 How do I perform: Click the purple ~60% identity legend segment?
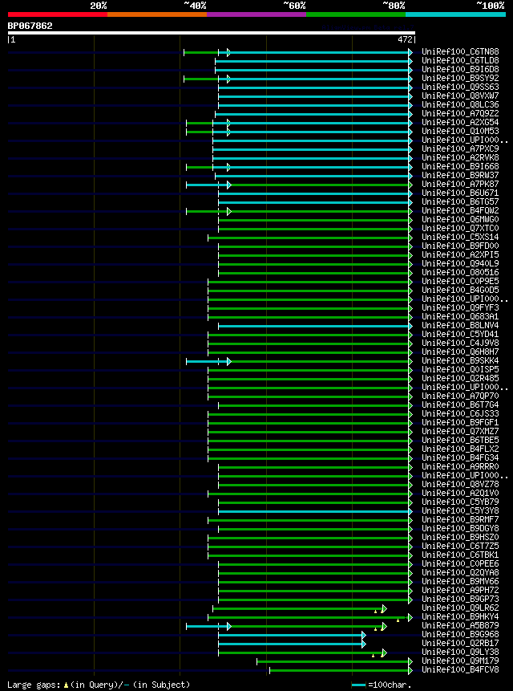click(x=256, y=14)
